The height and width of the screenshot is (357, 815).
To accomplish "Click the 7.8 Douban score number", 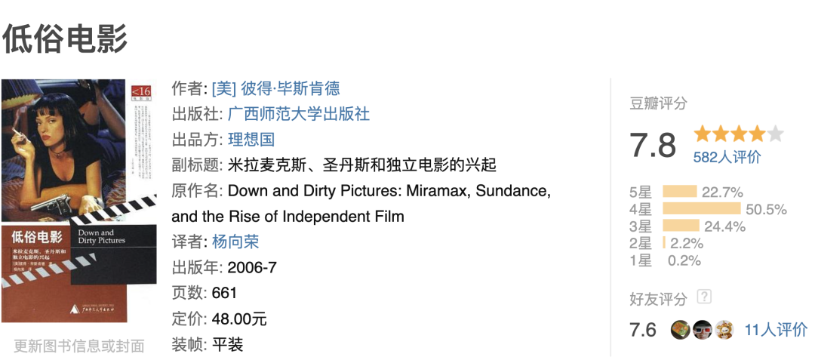I will point(654,144).
